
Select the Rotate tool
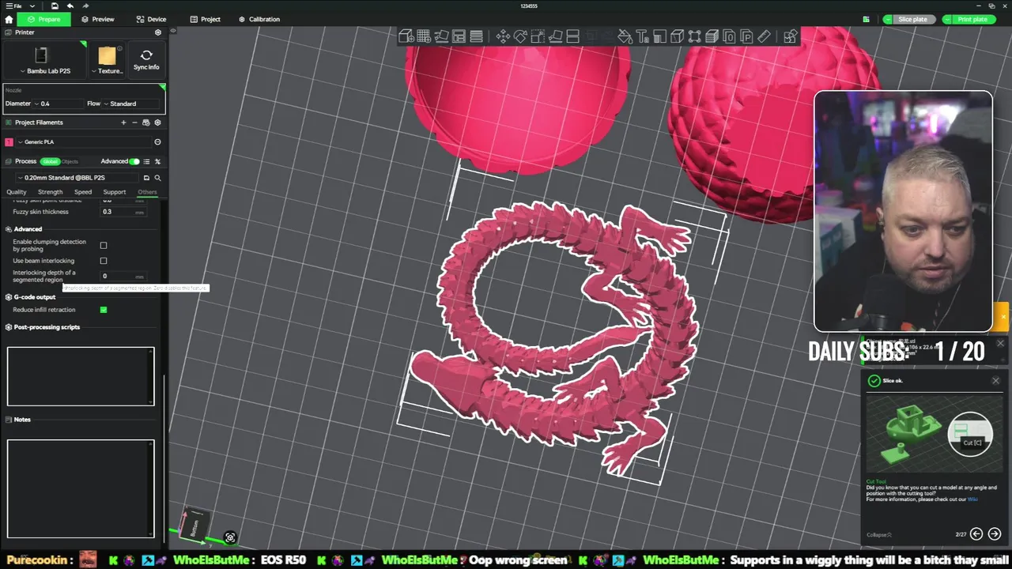coord(520,36)
